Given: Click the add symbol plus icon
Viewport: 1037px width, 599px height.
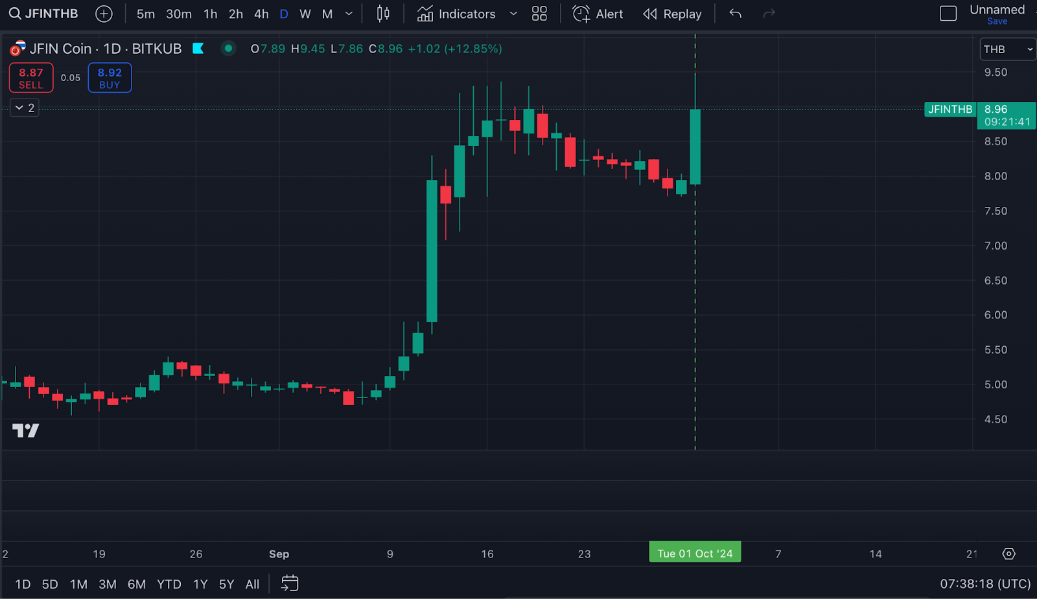Looking at the screenshot, I should 104,14.
